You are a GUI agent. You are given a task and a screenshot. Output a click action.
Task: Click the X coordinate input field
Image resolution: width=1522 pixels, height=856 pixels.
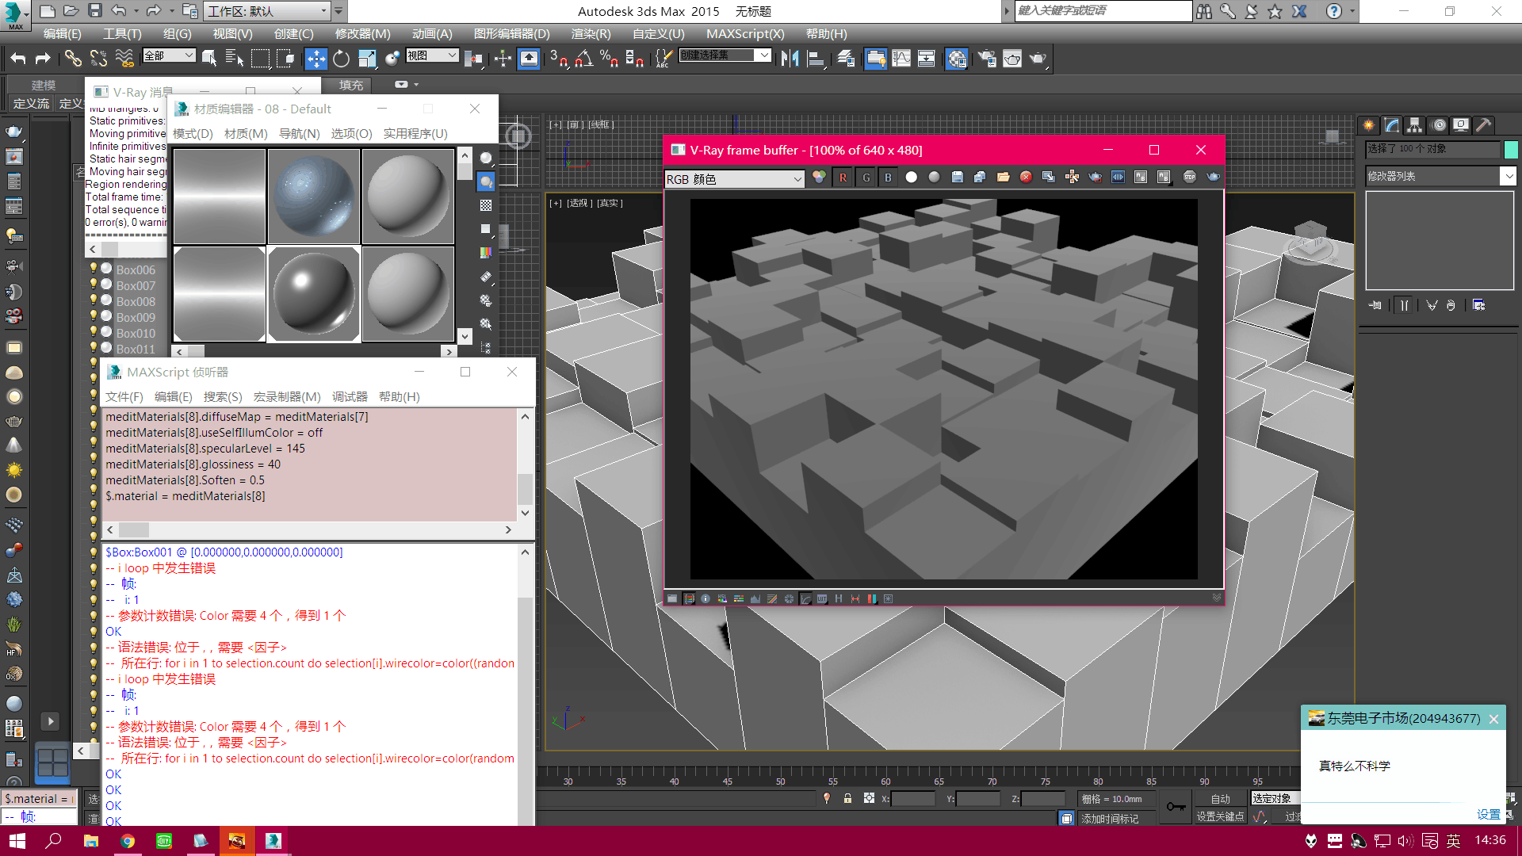[913, 799]
